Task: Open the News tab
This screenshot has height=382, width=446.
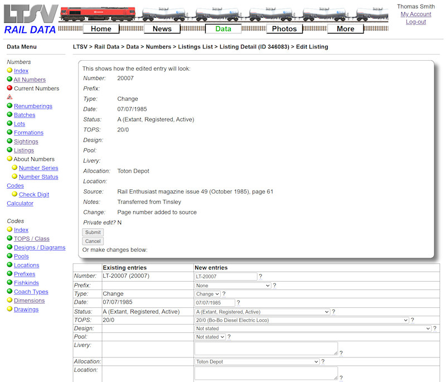Action: [162, 28]
